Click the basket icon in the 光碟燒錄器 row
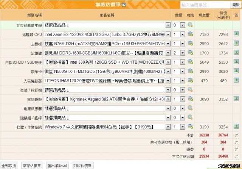The width and height of the screenshot is (242, 169). (190, 80)
